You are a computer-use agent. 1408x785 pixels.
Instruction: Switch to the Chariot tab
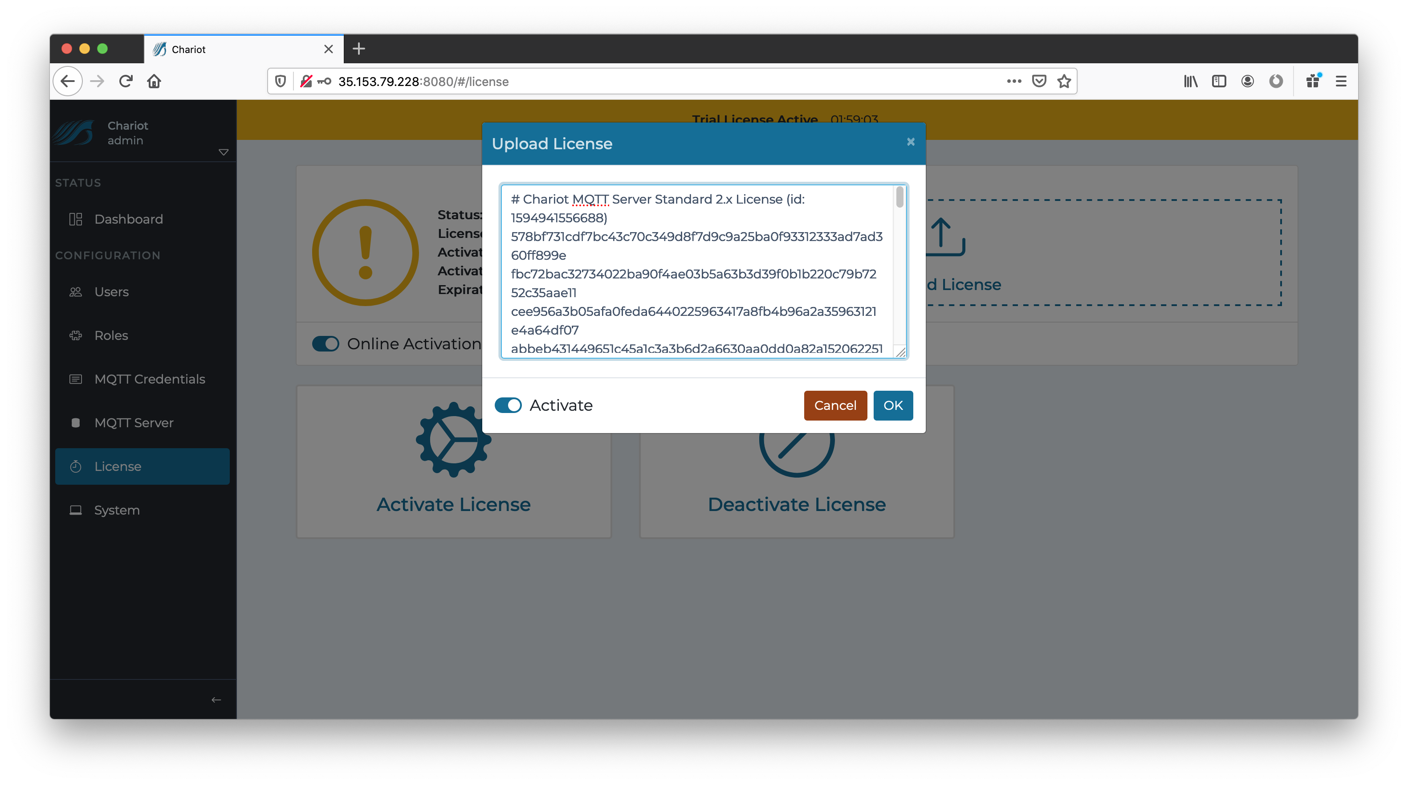(x=244, y=49)
